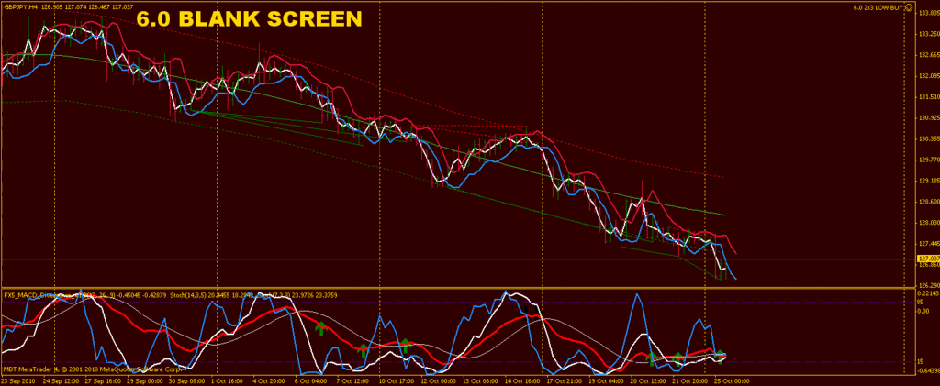The height and width of the screenshot is (386, 940).
Task: Click the stochastic level 85 label
Action: coord(922,303)
